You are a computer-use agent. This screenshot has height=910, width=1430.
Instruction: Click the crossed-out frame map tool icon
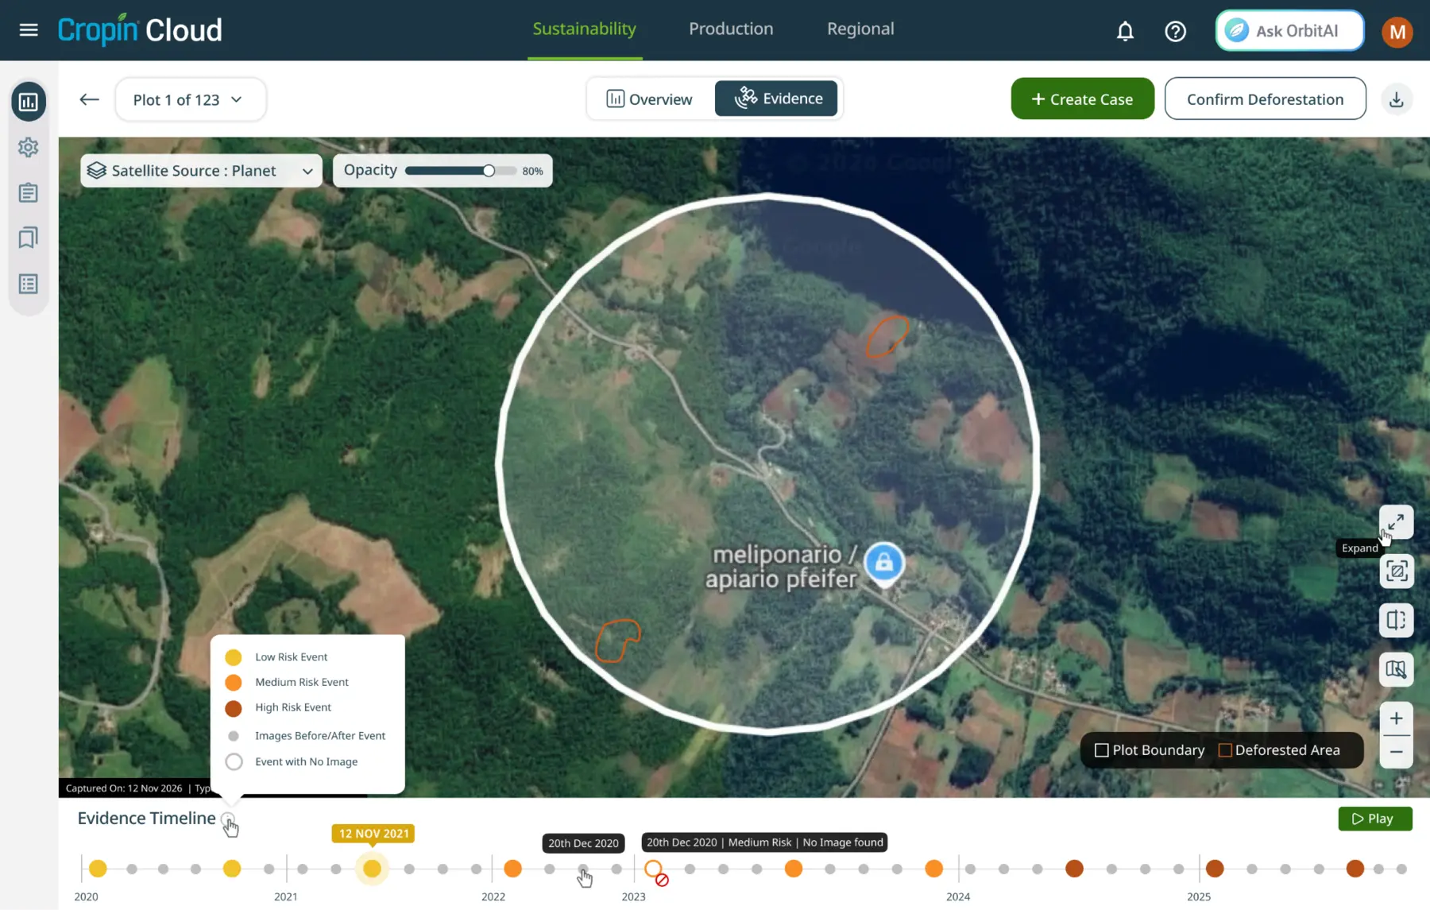click(x=1396, y=571)
